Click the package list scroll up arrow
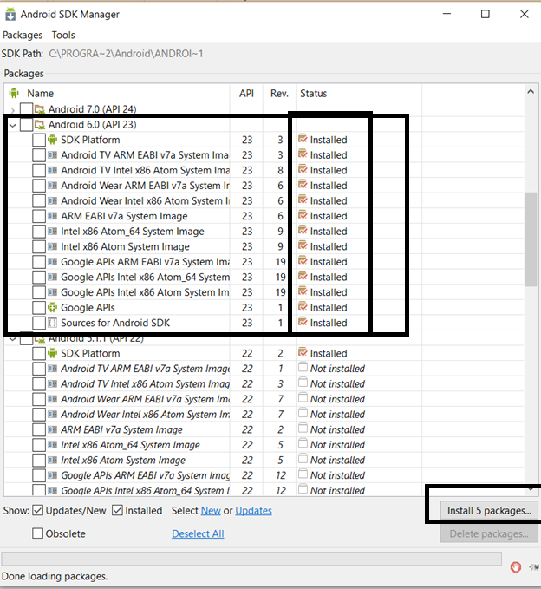 (531, 91)
